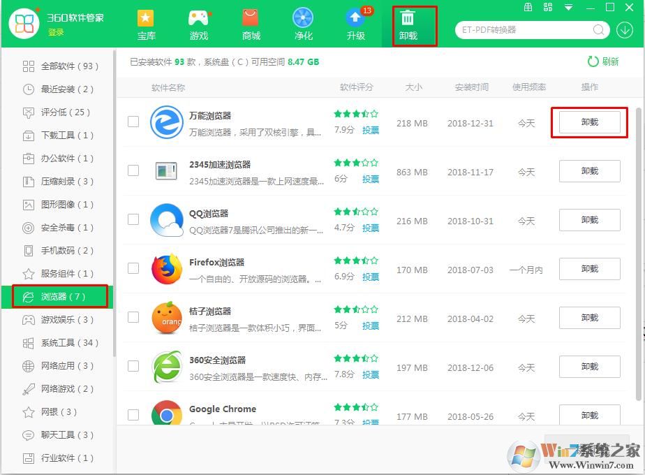645x475 pixels.
Task: Sort list by 安装时间 column header
Action: point(472,87)
